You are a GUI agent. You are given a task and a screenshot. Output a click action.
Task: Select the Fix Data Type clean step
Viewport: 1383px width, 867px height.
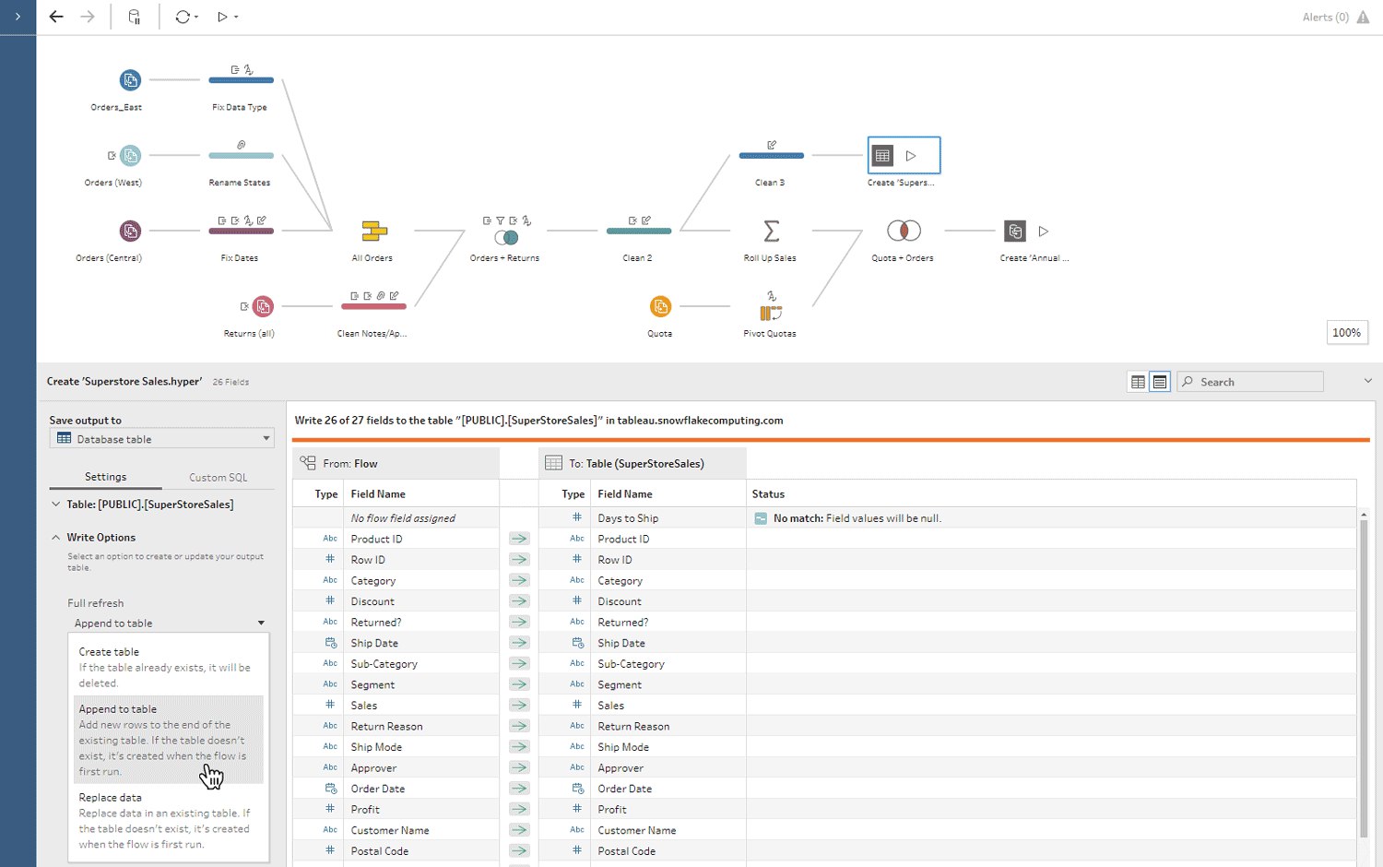click(x=241, y=80)
